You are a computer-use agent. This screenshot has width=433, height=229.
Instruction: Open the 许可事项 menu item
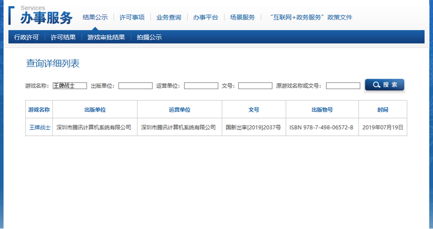tap(132, 17)
